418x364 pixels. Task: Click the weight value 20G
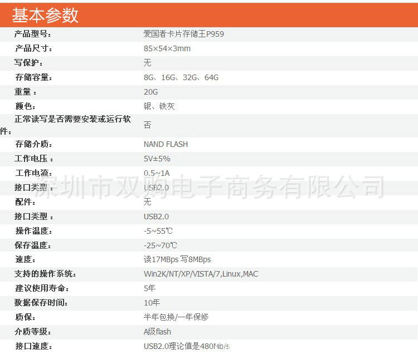pyautogui.click(x=150, y=92)
